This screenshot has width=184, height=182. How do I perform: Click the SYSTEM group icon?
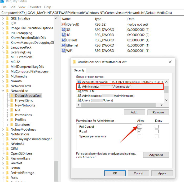[x=79, y=91]
